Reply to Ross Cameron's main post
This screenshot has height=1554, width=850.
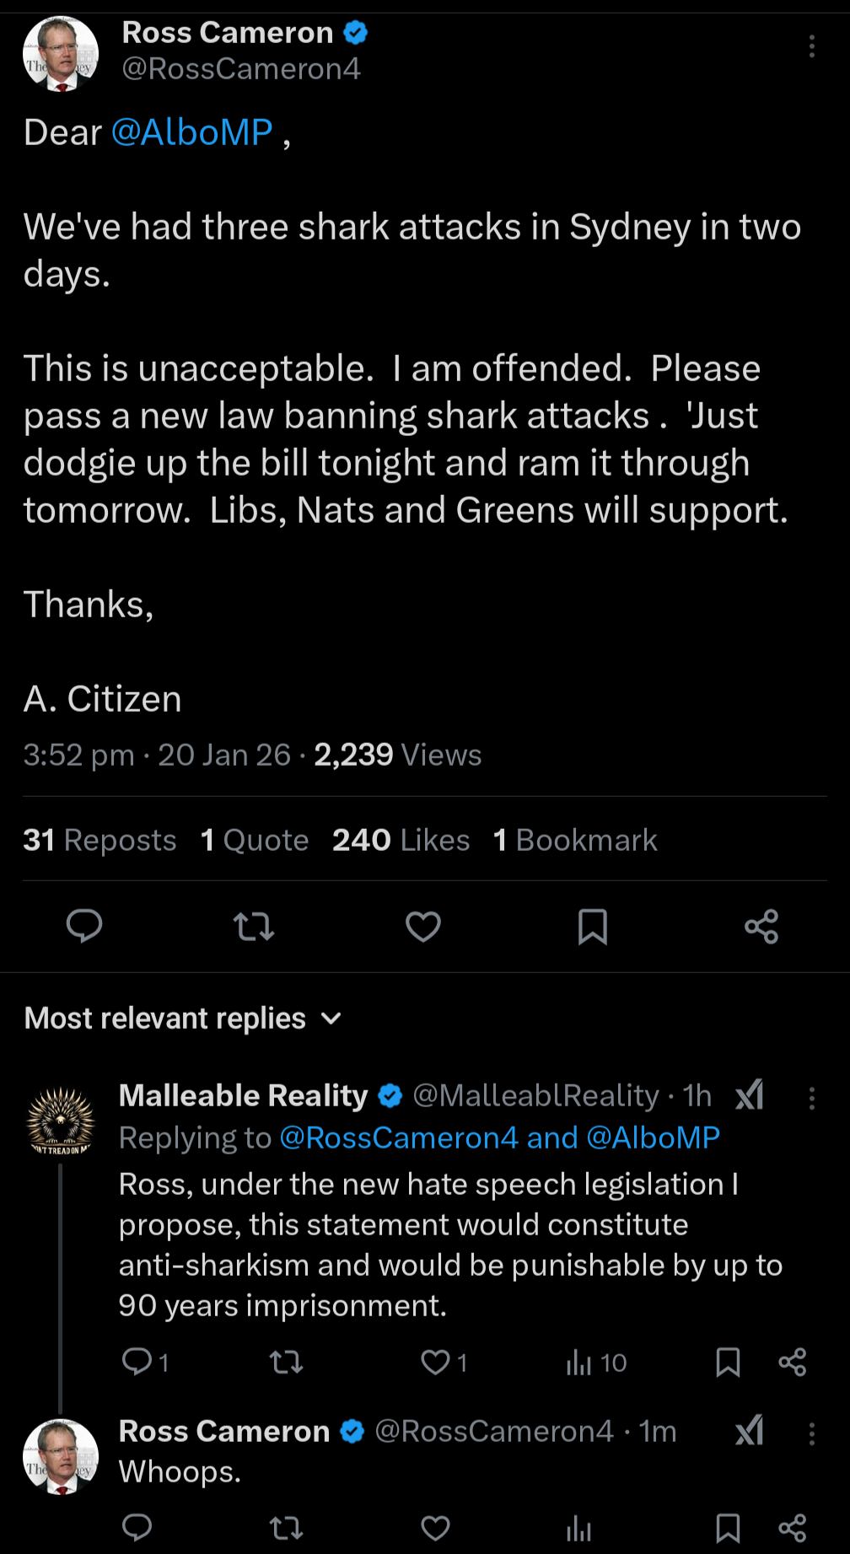click(x=84, y=926)
